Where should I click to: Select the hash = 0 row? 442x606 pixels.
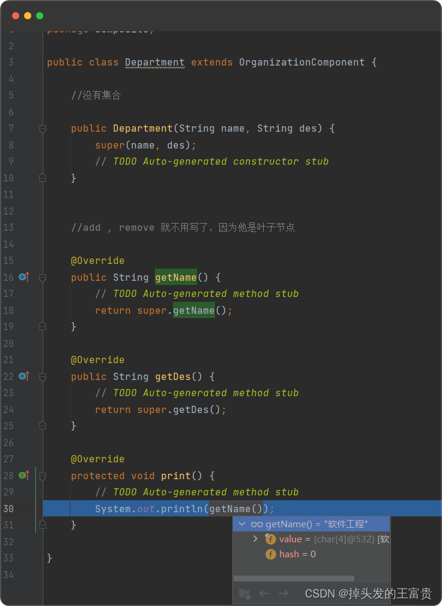point(311,554)
